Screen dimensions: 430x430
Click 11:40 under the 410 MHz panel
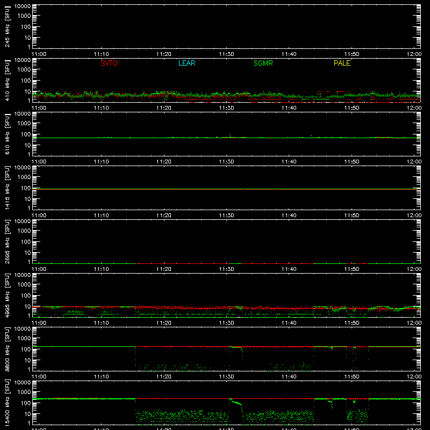click(289, 108)
